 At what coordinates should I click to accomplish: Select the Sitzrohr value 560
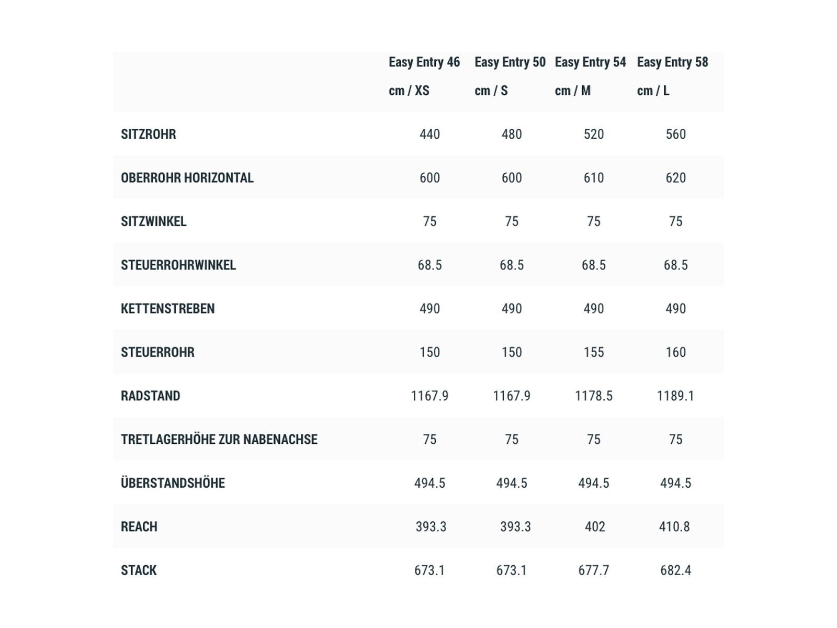(x=675, y=134)
